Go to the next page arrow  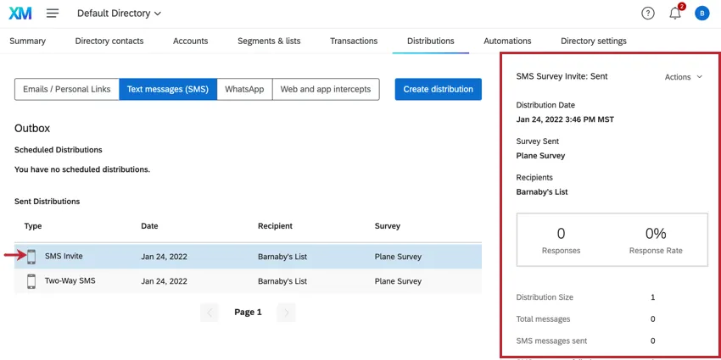pos(286,313)
